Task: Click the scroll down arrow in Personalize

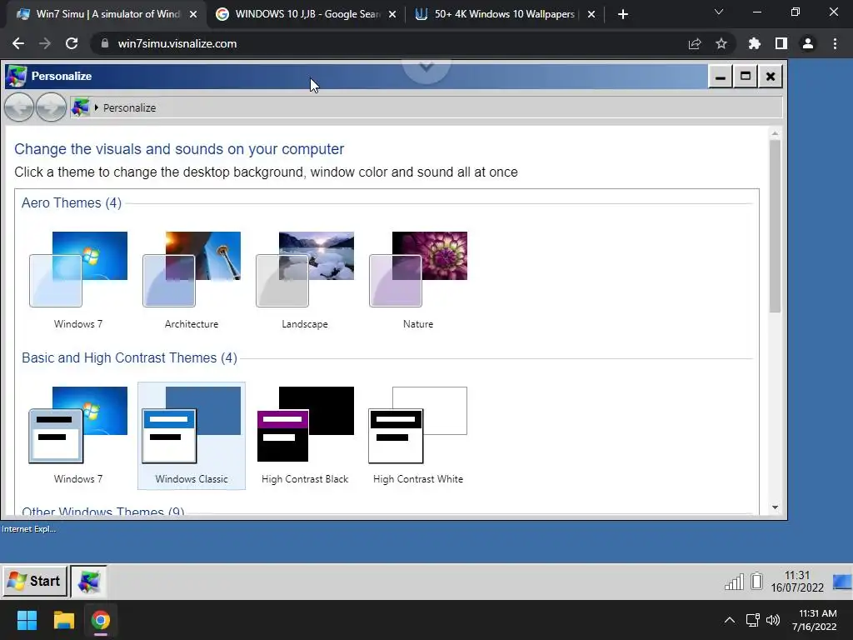Action: coord(776,507)
